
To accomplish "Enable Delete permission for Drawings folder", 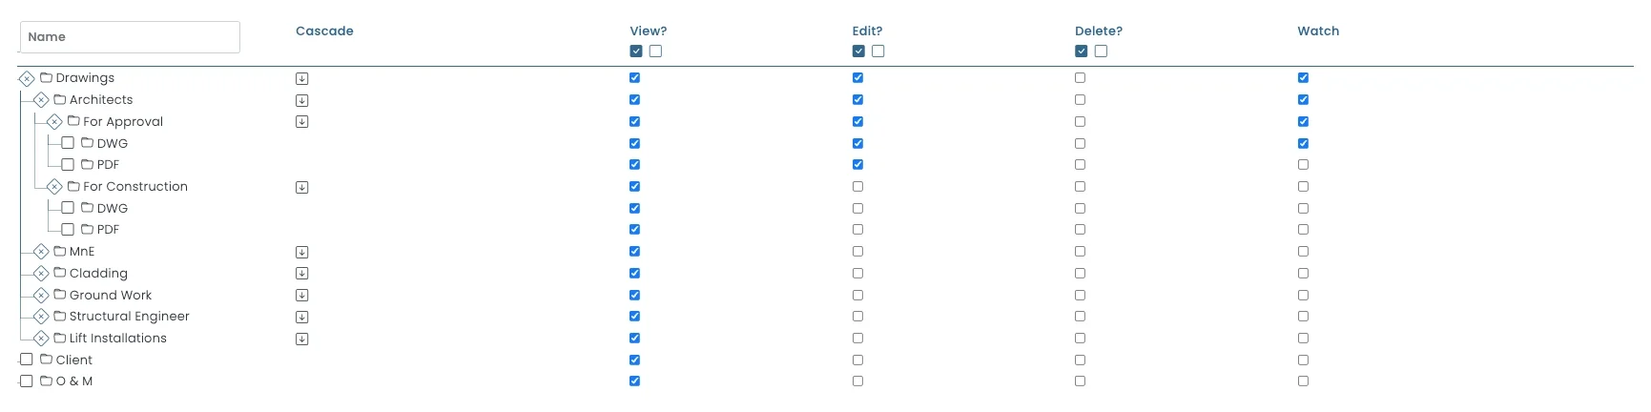I will coord(1080,78).
